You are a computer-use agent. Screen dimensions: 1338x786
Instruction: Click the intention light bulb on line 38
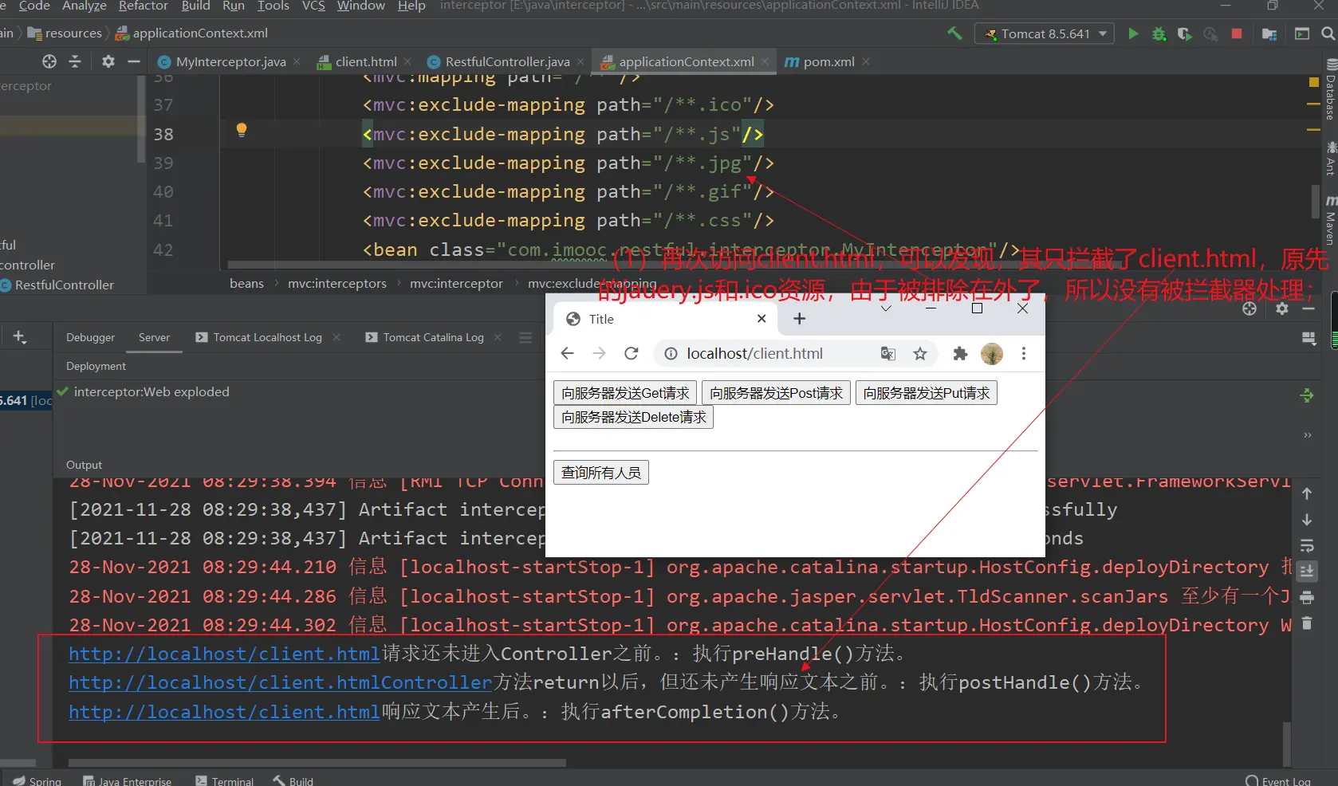coord(242,130)
